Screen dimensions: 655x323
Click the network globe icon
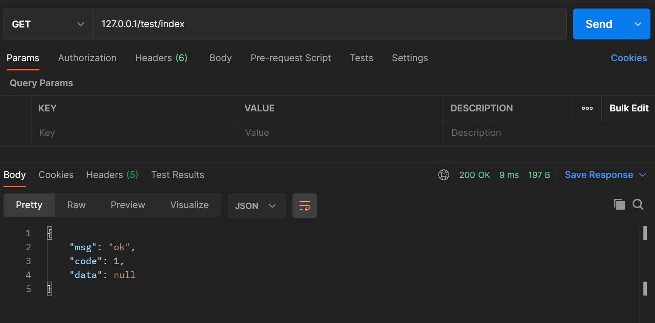443,175
